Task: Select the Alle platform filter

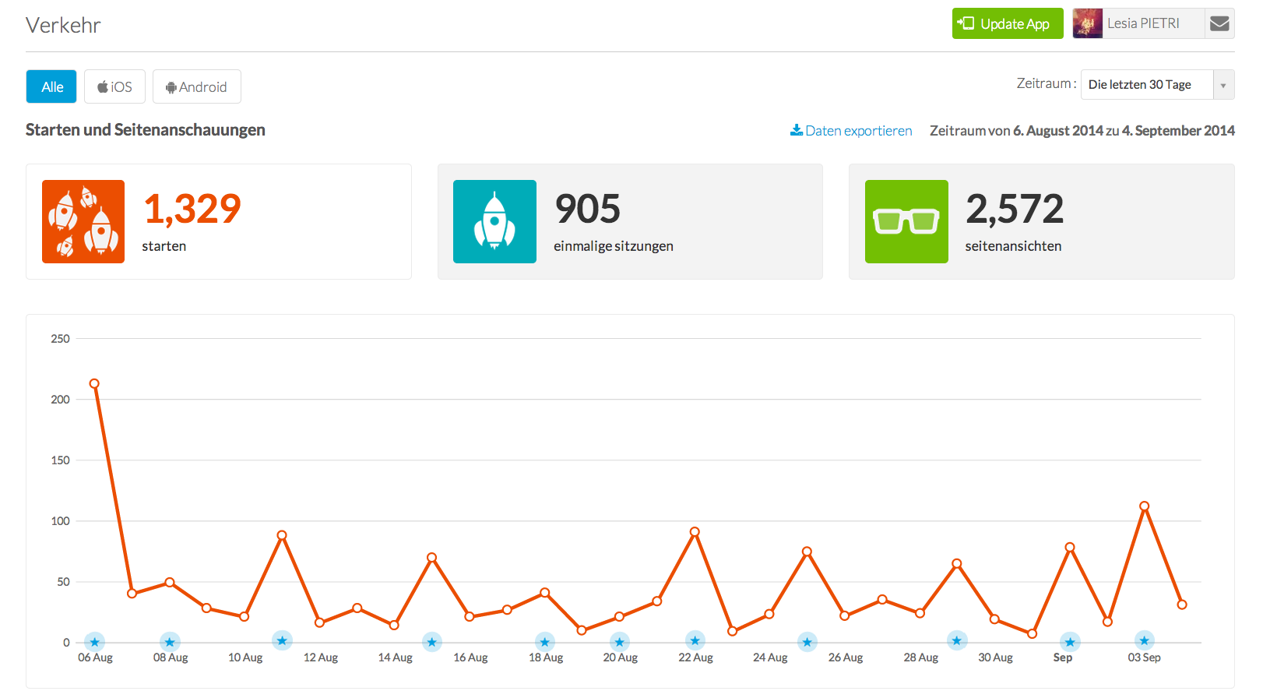Action: pyautogui.click(x=51, y=86)
